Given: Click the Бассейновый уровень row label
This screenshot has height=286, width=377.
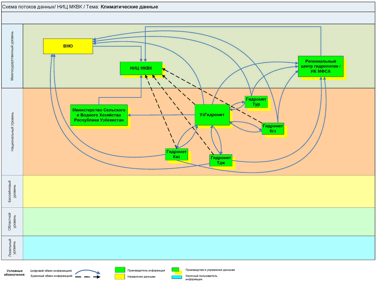Looking at the screenshot, I should click(x=12, y=191).
